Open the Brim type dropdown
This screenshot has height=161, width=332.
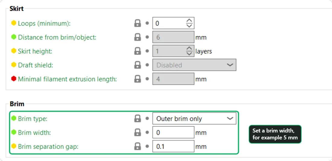(x=194, y=119)
